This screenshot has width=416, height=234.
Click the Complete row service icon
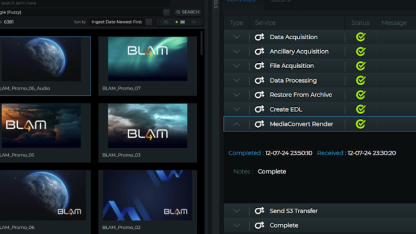pos(259,225)
